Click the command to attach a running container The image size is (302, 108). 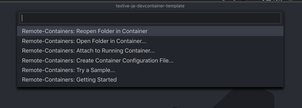(x=88, y=51)
